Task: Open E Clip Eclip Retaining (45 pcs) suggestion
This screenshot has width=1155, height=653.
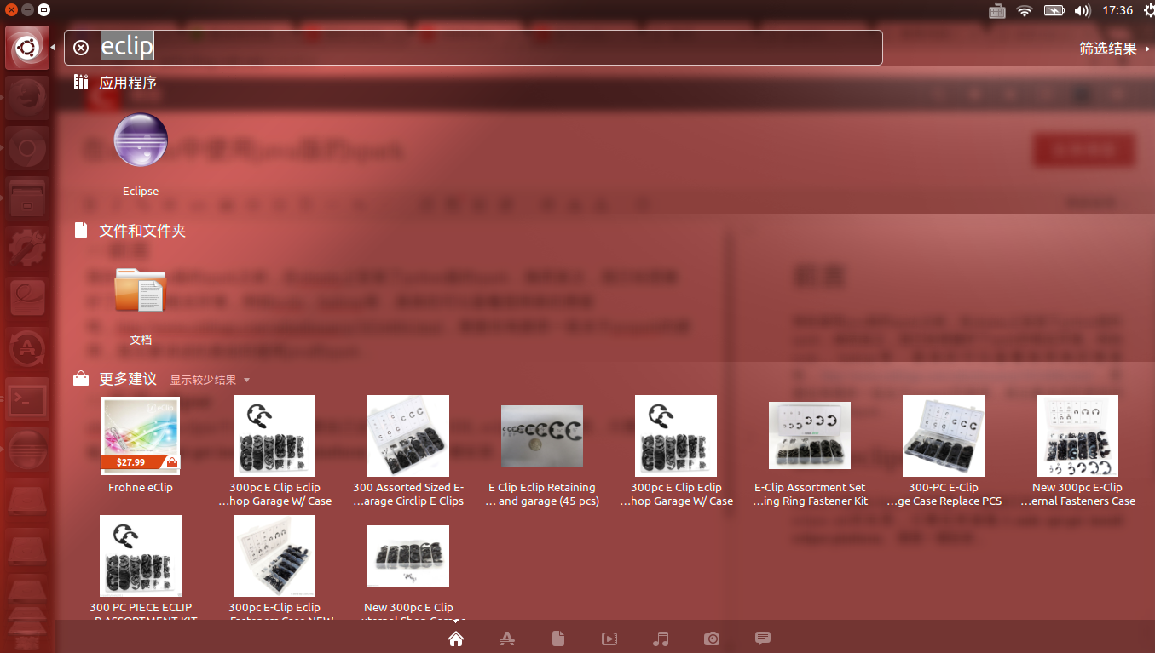Action: (x=542, y=456)
